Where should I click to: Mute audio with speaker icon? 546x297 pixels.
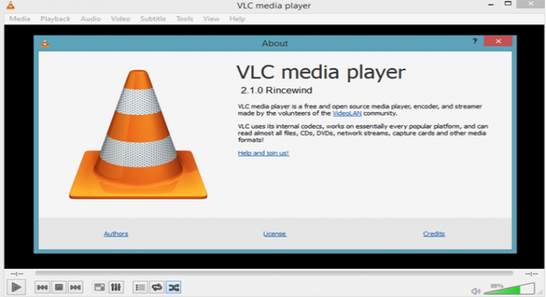pos(475,291)
